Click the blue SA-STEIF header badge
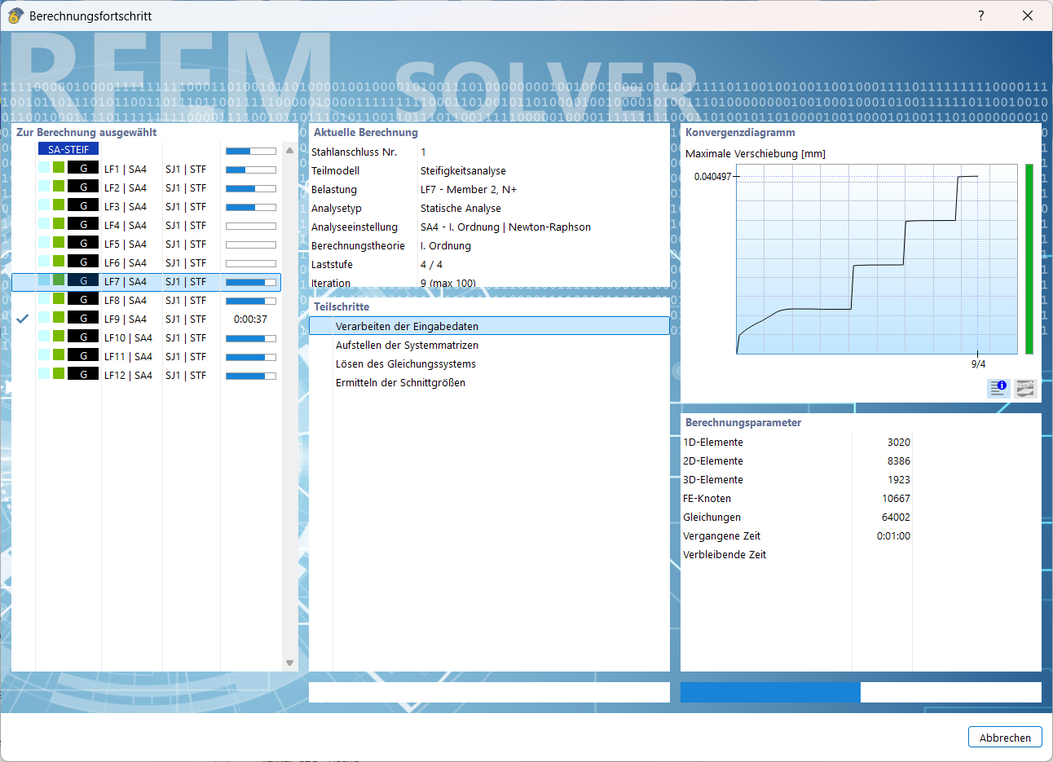The height and width of the screenshot is (762, 1053). (x=68, y=148)
